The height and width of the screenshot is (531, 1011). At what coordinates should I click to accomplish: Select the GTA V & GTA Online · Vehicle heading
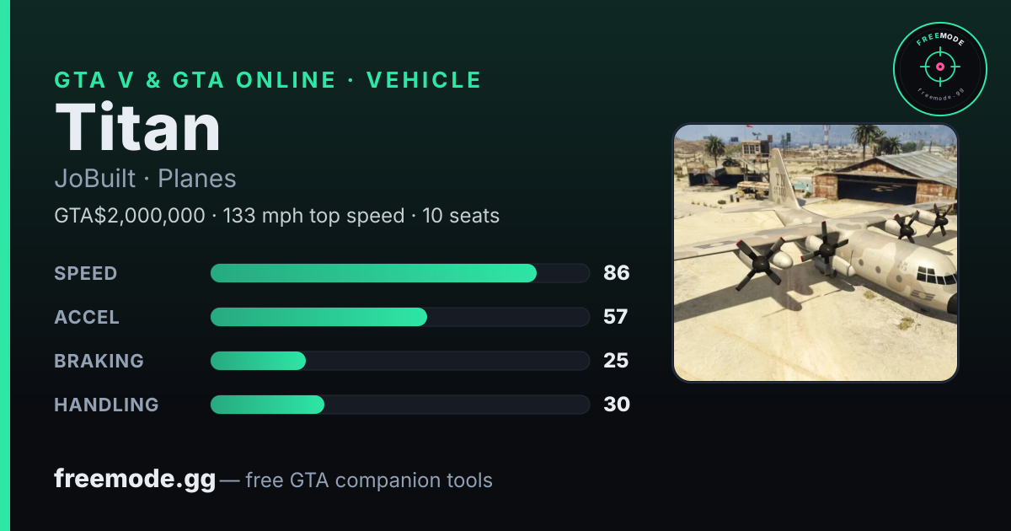tap(268, 80)
